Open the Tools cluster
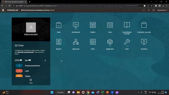 [x=127, y=44]
